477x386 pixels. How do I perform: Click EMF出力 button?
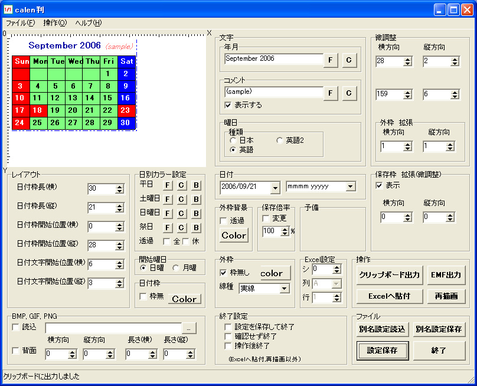(x=446, y=275)
